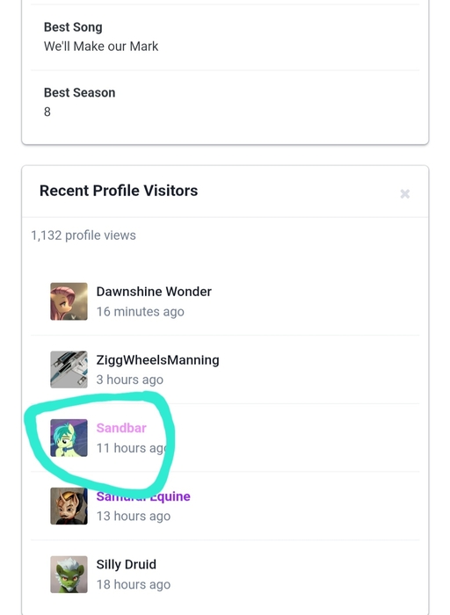Click the pink Sandbar username
Screen dimensions: 450x615
click(x=121, y=428)
